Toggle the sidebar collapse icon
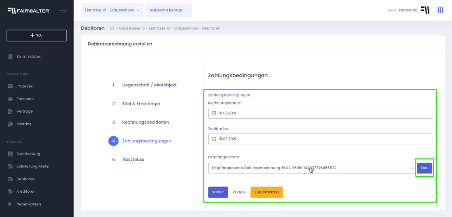Screen dimensions: 452x217 tap(63, 10)
